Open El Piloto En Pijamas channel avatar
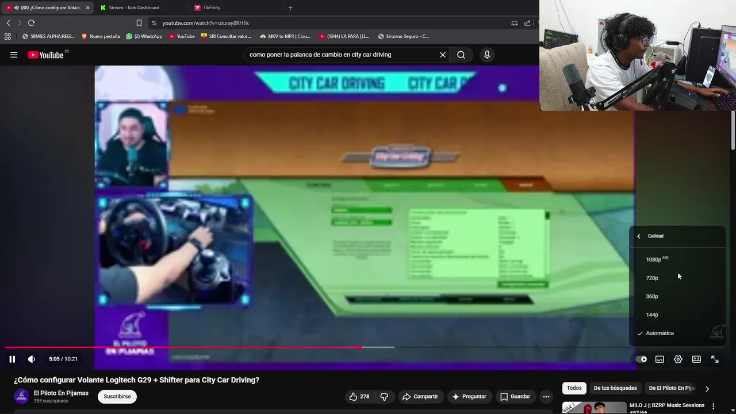This screenshot has height=414, width=736. point(21,396)
